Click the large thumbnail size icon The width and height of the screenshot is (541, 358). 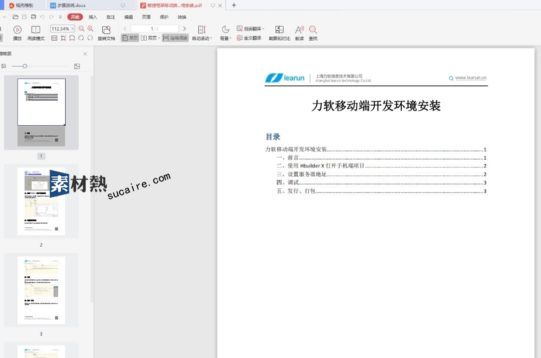(77, 66)
